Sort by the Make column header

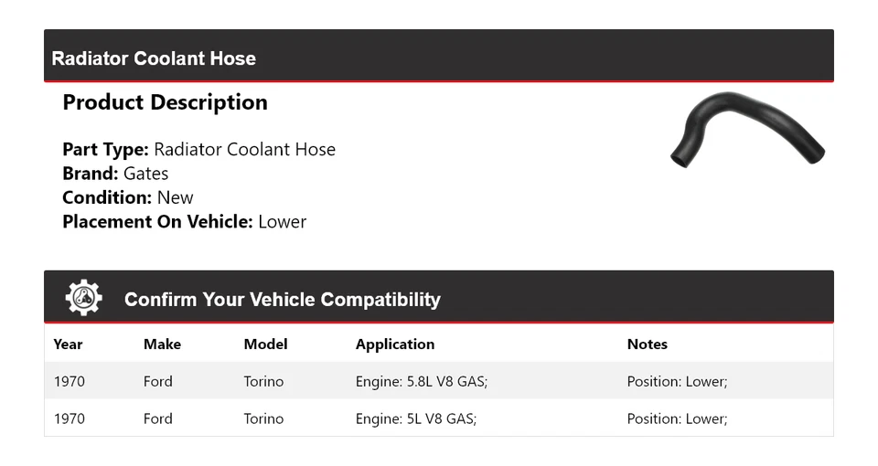[162, 344]
